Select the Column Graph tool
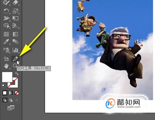 pos(15,50)
